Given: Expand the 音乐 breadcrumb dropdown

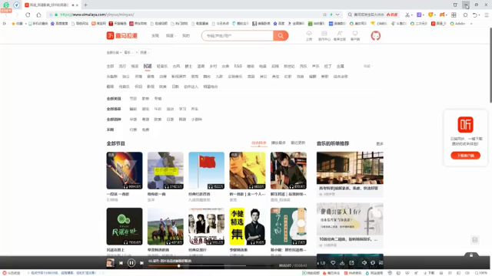Looking at the screenshot, I should pyautogui.click(x=128, y=52).
